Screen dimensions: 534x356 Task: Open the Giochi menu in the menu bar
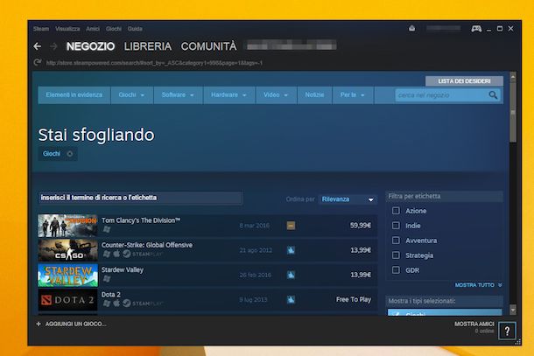pyautogui.click(x=114, y=29)
